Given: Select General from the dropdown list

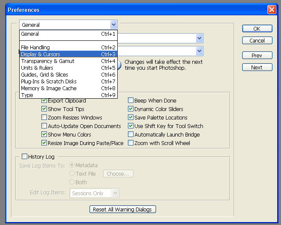Looking at the screenshot, I should pos(68,34).
